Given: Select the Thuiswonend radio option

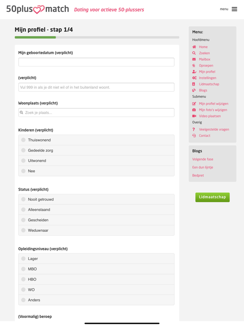Looking at the screenshot, I should [x=96, y=140].
